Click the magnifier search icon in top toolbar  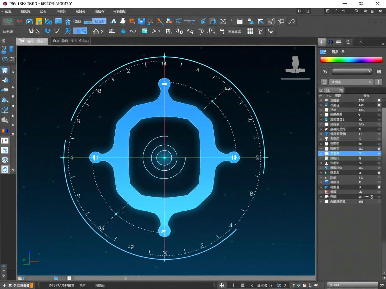click(x=132, y=21)
